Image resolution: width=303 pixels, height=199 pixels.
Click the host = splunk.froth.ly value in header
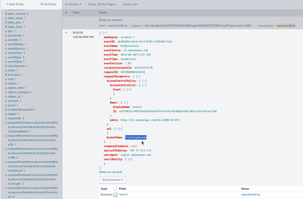pyautogui.click(x=118, y=26)
